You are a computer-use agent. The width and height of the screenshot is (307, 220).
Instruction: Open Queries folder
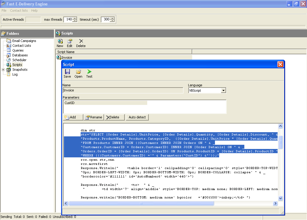tap(18, 50)
